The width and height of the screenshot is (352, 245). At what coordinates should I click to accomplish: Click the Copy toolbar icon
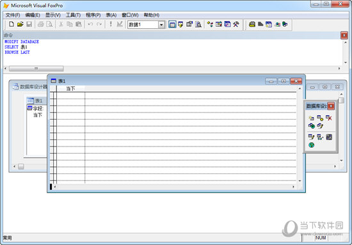pos(70,24)
